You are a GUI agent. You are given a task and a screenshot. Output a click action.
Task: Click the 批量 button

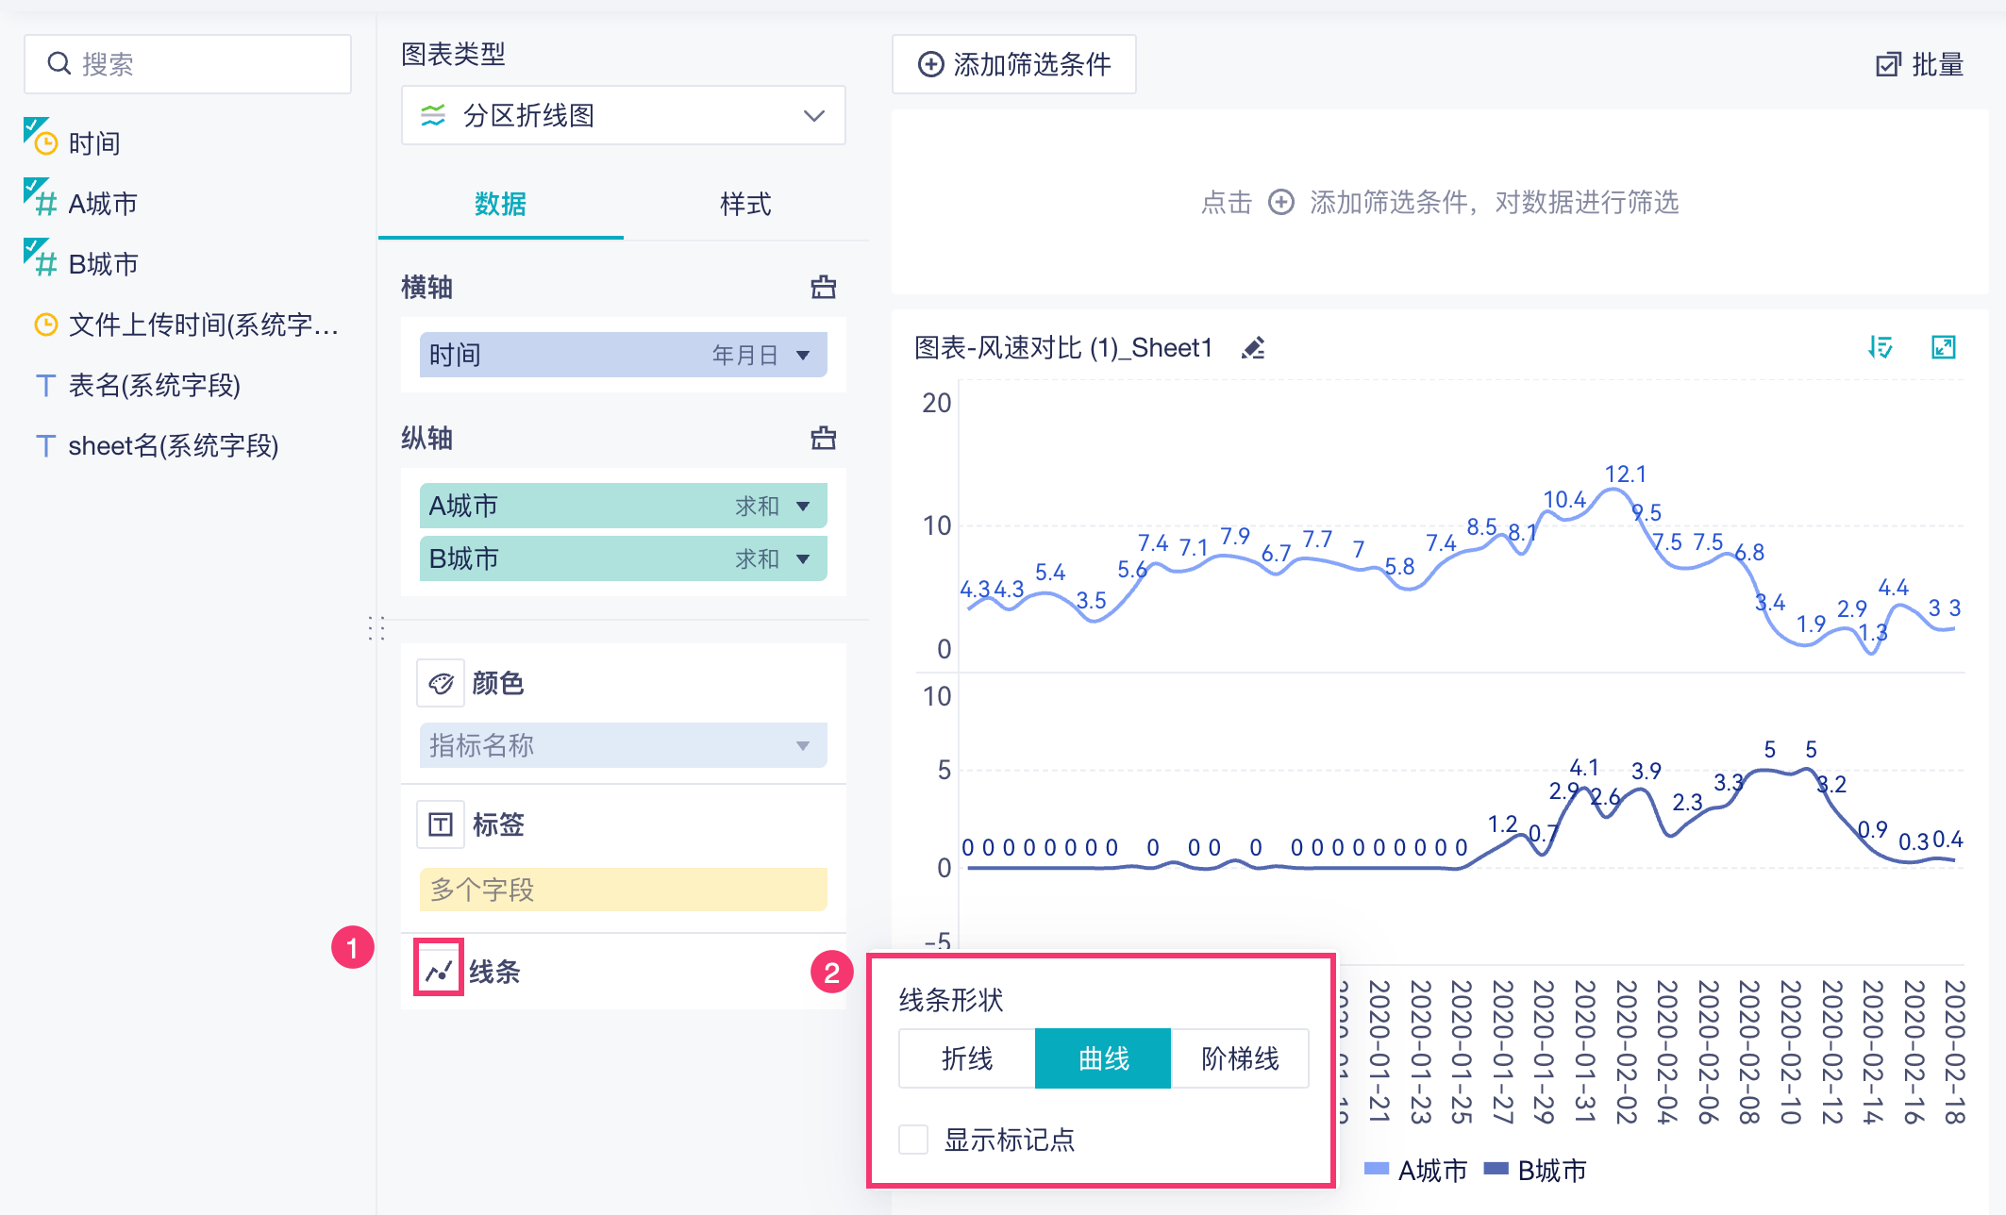point(1919,64)
